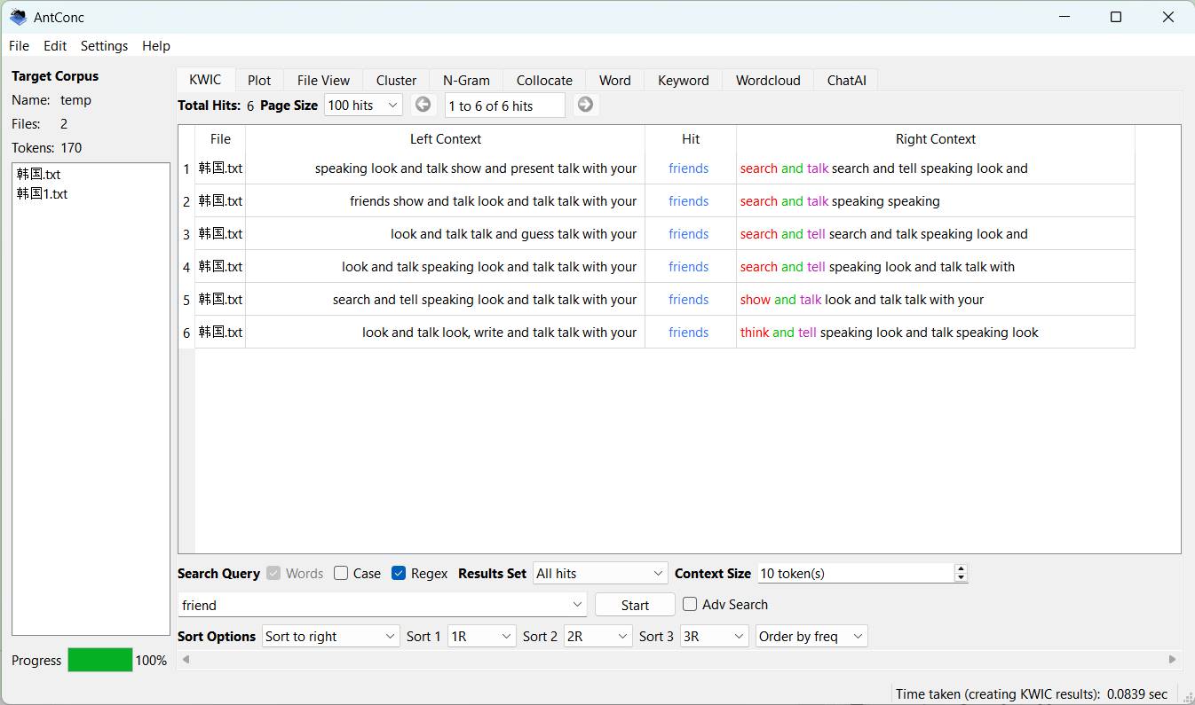Disable the Regex checkbox

(x=399, y=574)
